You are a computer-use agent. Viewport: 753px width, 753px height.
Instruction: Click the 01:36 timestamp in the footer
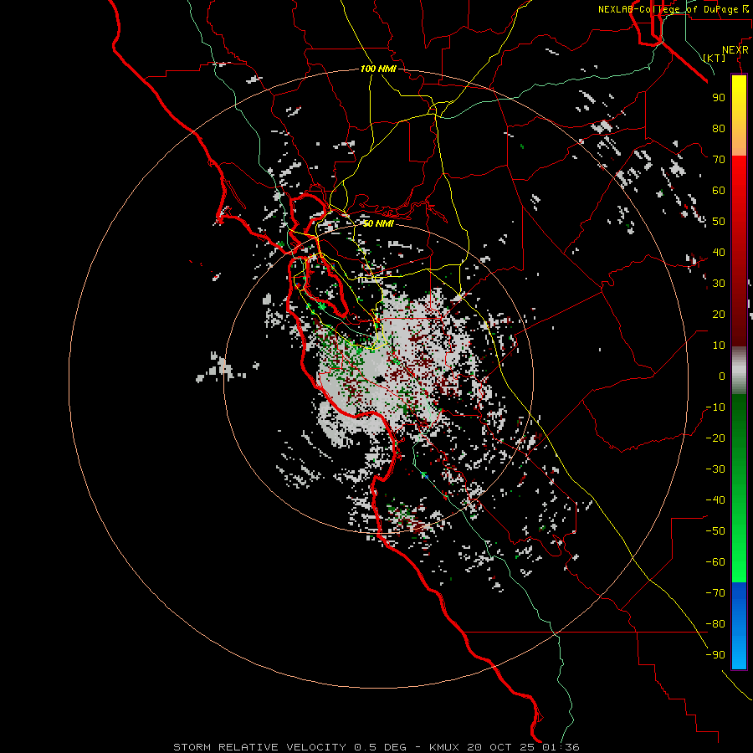[561, 747]
